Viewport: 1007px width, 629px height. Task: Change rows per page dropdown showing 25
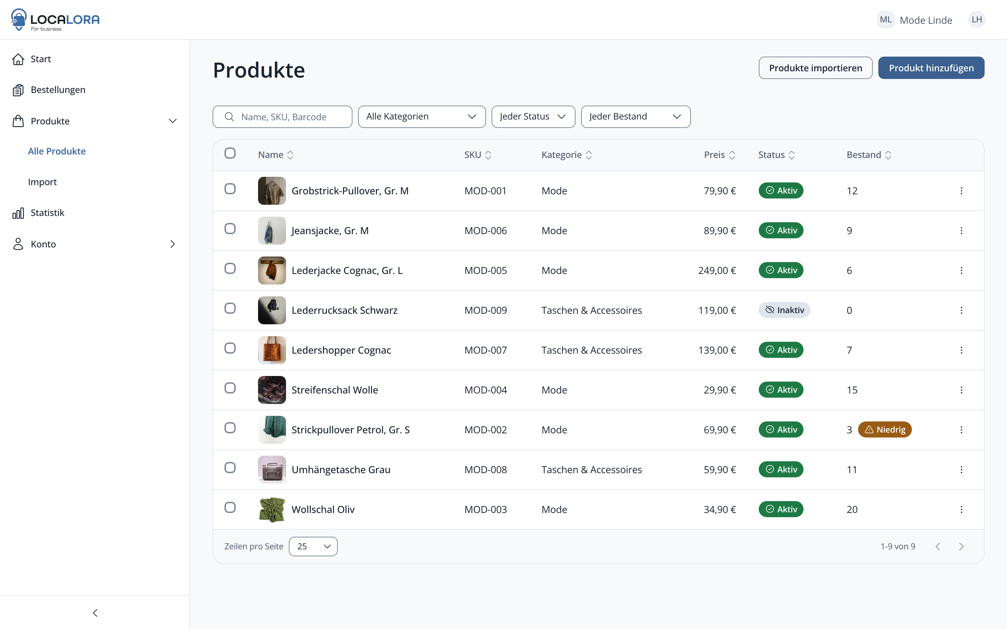click(x=313, y=547)
